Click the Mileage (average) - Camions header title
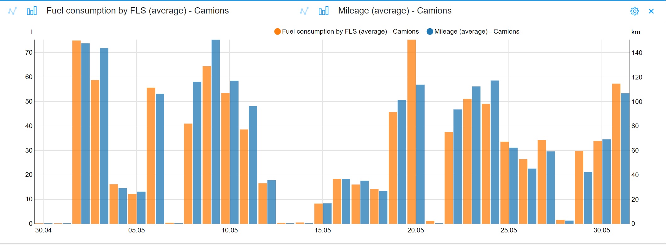 (x=395, y=11)
